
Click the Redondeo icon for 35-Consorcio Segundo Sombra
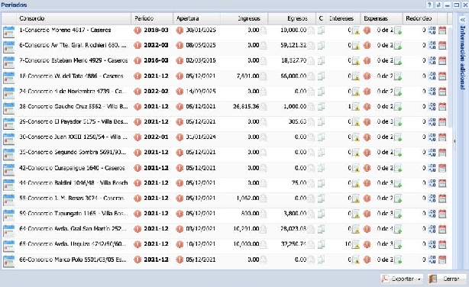432,153
